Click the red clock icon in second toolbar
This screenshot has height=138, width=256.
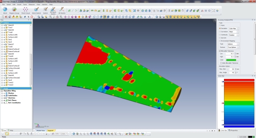[32, 17]
